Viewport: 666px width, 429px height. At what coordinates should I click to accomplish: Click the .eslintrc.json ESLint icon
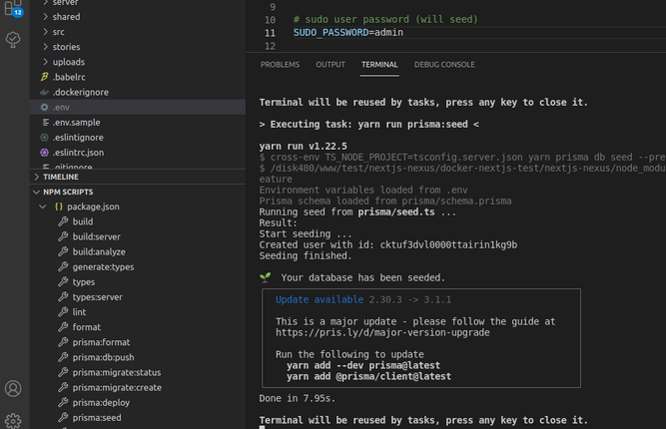[x=44, y=153]
